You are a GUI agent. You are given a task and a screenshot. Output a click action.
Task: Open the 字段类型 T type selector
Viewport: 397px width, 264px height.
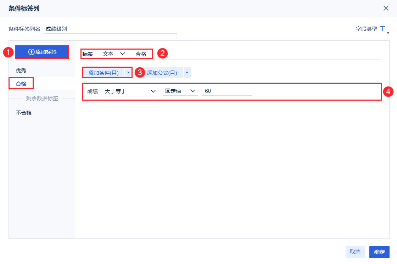384,29
